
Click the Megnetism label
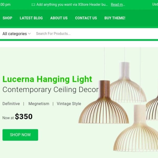point(39,104)
